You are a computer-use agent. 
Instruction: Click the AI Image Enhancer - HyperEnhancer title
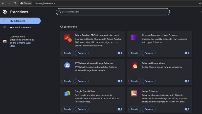(x=160, y=35)
